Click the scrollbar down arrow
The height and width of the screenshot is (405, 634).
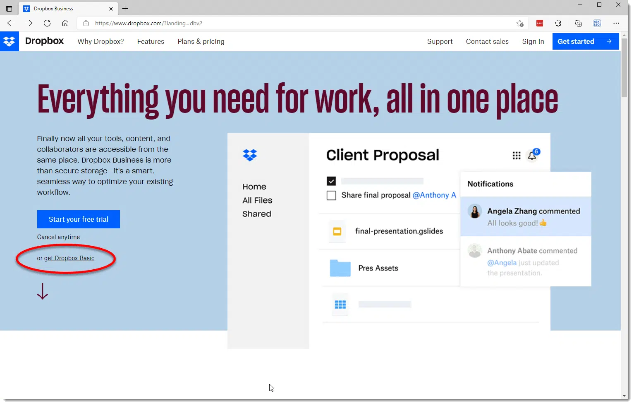tap(624, 395)
